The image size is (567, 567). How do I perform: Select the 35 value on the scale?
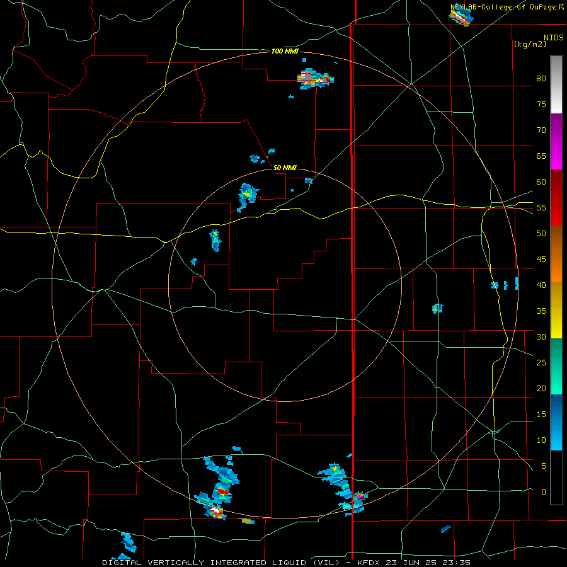(x=541, y=311)
